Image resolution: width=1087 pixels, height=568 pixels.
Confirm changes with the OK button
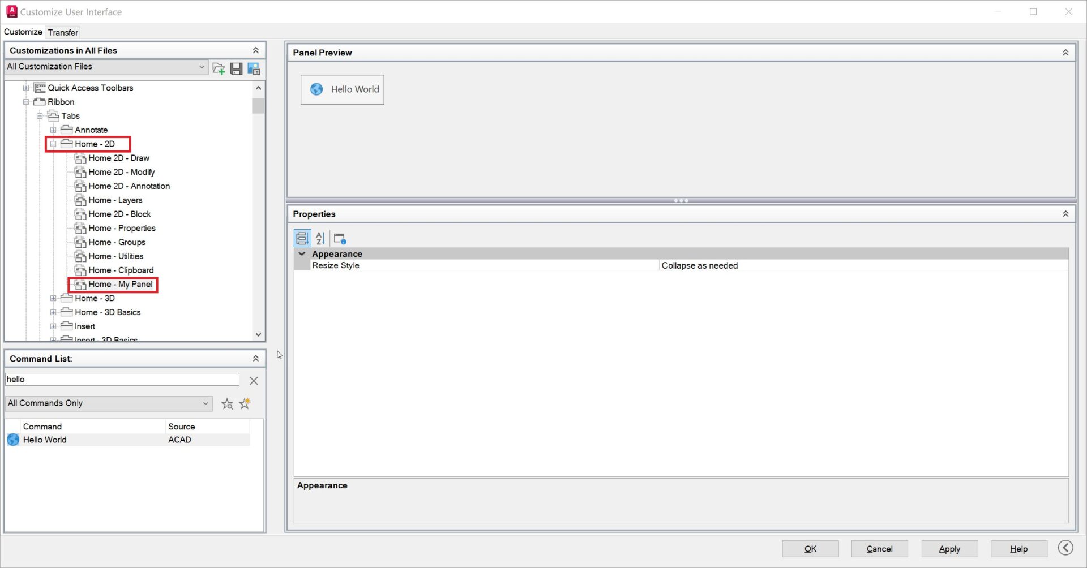(x=810, y=549)
